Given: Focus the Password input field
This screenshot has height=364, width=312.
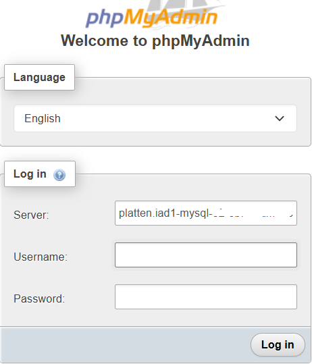Looking at the screenshot, I should pos(206,296).
